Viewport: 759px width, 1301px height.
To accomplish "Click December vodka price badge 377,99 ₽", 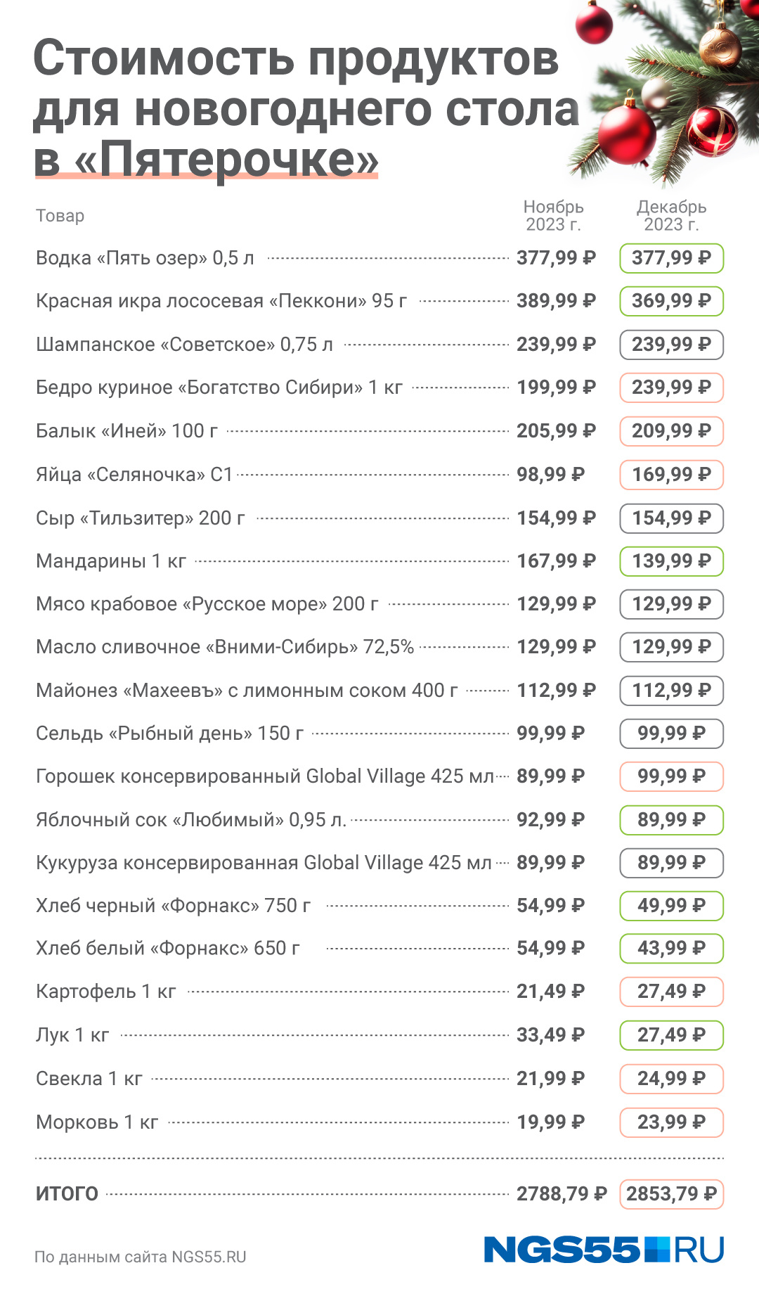I will pos(671,258).
